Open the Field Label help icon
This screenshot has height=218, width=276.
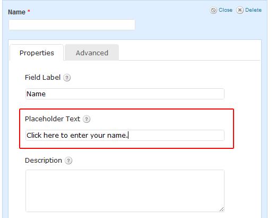click(x=67, y=78)
